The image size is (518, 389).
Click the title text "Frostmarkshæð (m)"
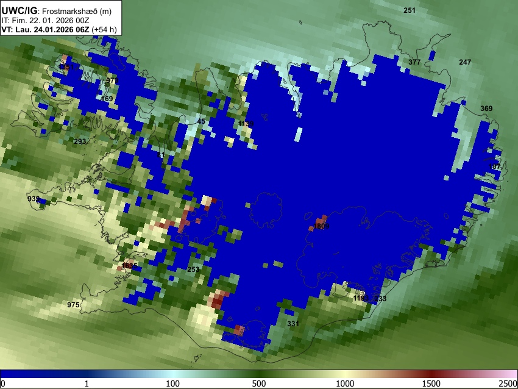pos(77,11)
